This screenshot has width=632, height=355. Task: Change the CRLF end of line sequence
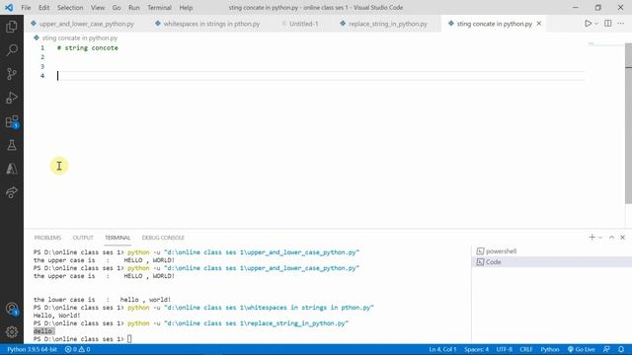click(526, 349)
